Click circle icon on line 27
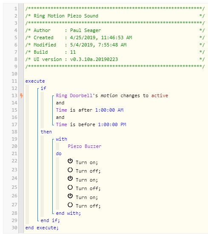The image size is (208, 234). pyautogui.click(x=70, y=205)
